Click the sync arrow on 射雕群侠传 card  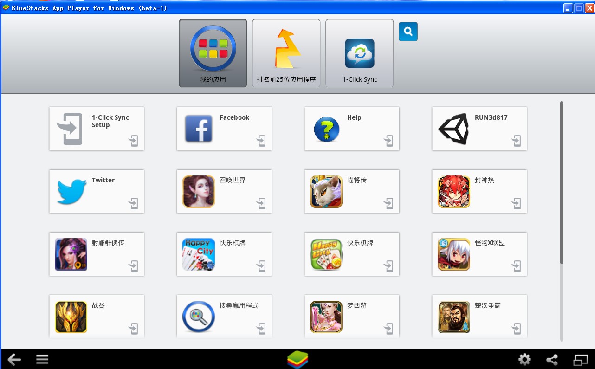[133, 266]
